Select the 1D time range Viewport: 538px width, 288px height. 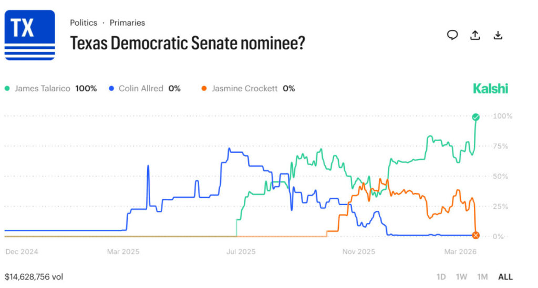pos(441,276)
